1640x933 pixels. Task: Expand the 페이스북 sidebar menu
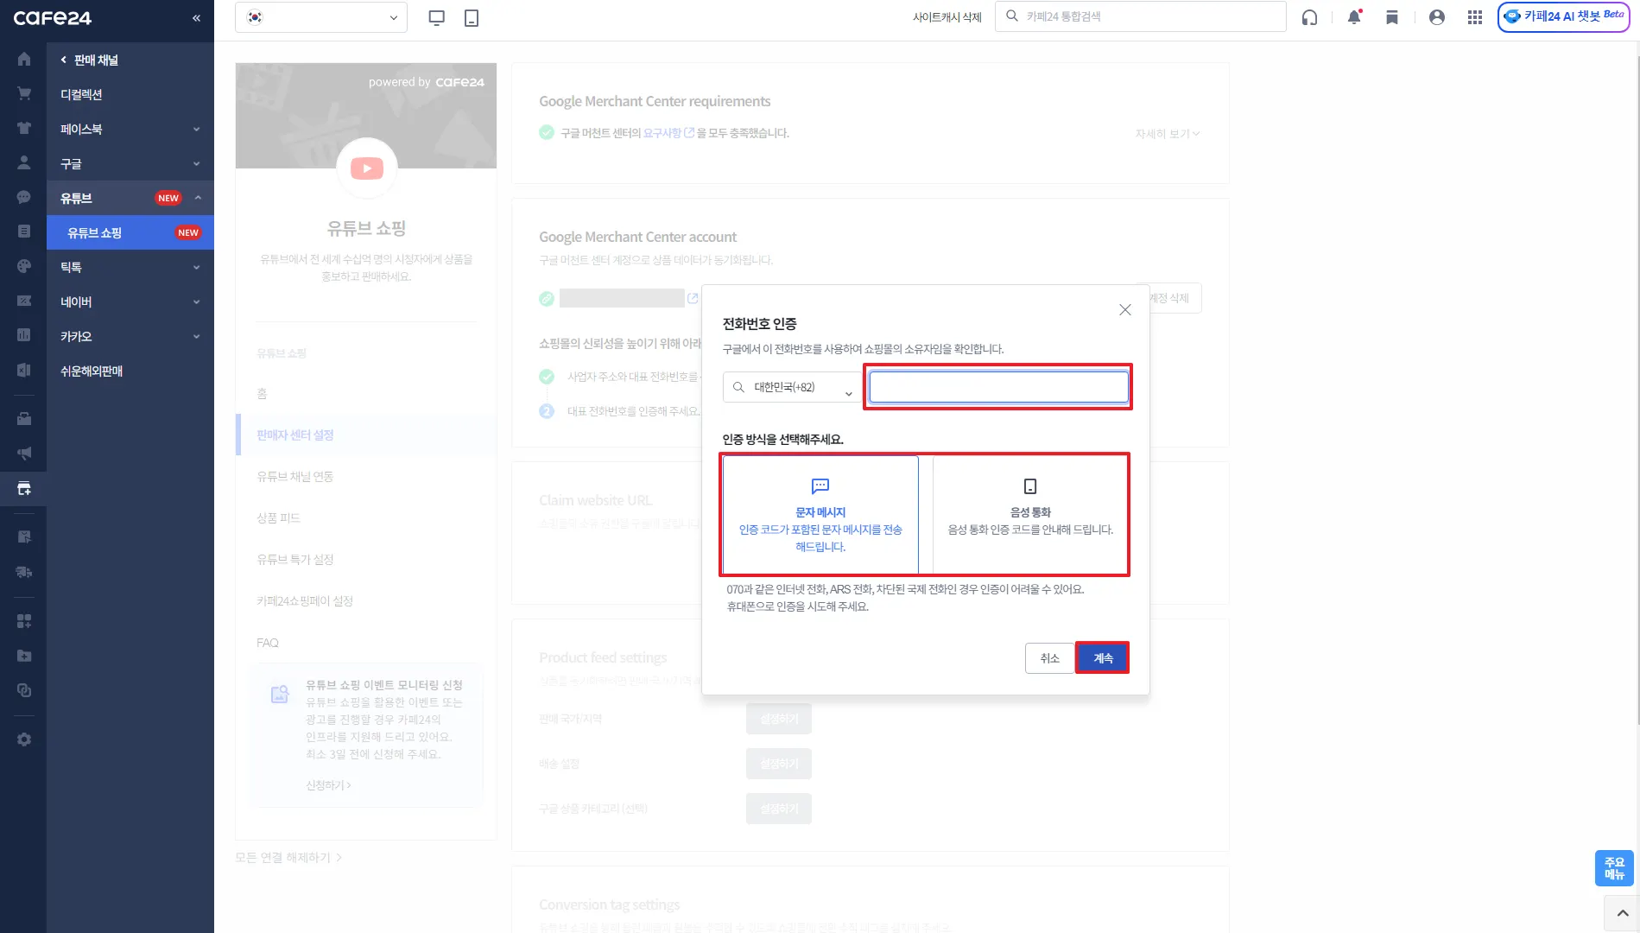coord(130,129)
